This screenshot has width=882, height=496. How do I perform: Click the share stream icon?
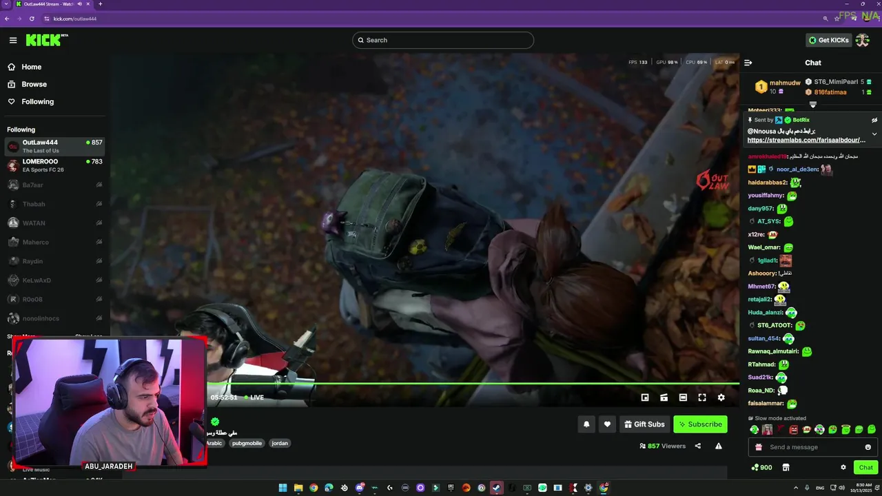click(x=698, y=446)
